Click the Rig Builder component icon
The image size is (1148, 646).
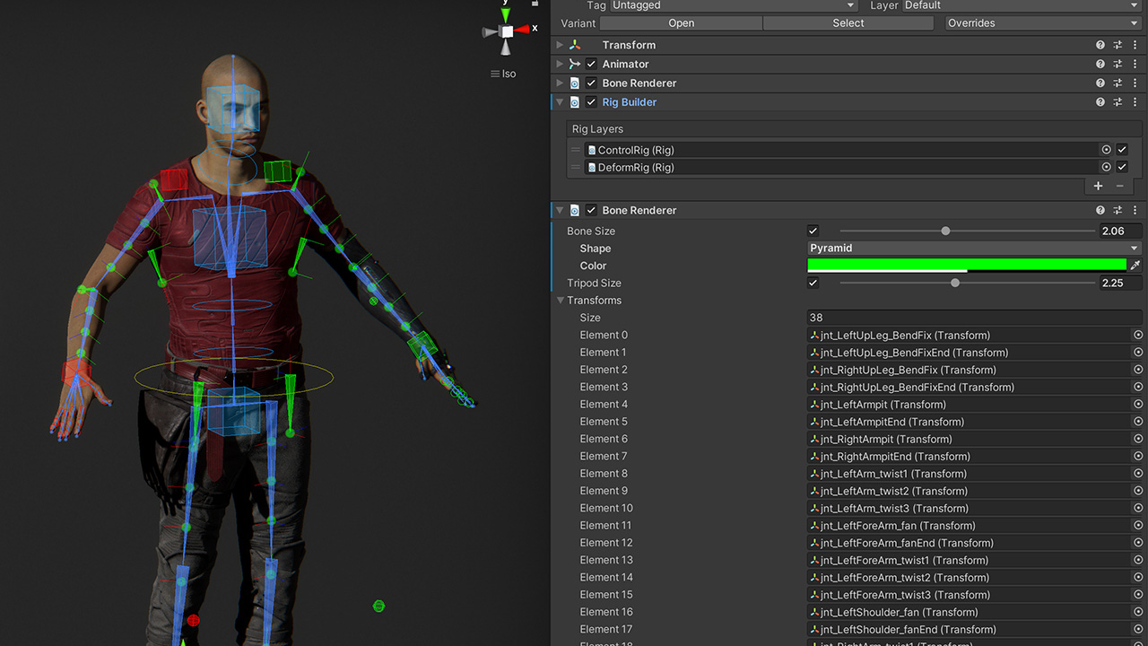point(574,101)
